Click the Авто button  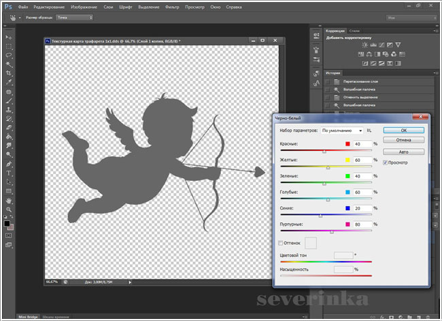click(x=403, y=152)
